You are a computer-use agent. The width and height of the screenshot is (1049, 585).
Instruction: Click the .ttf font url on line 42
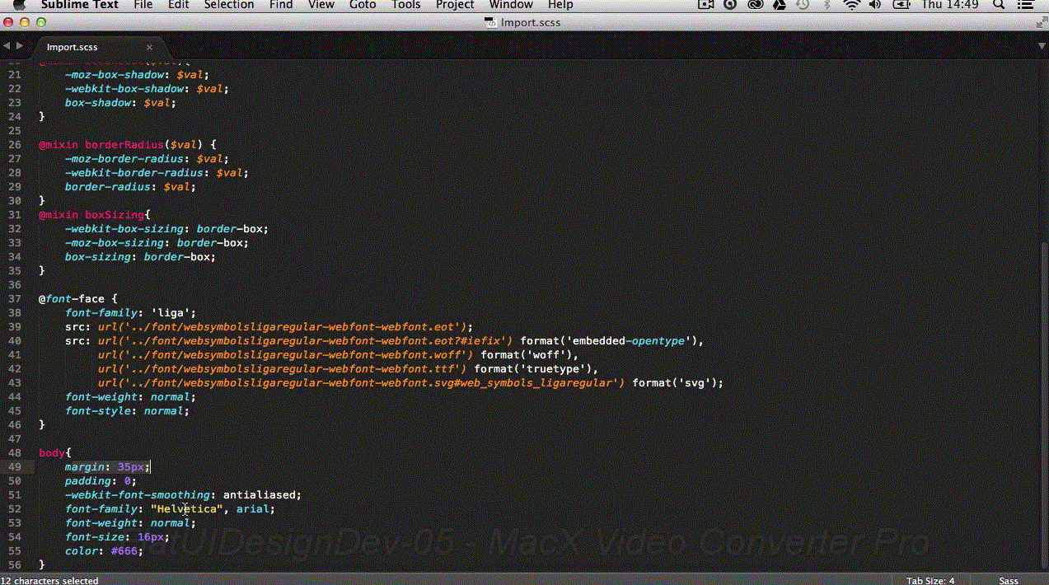(x=283, y=368)
